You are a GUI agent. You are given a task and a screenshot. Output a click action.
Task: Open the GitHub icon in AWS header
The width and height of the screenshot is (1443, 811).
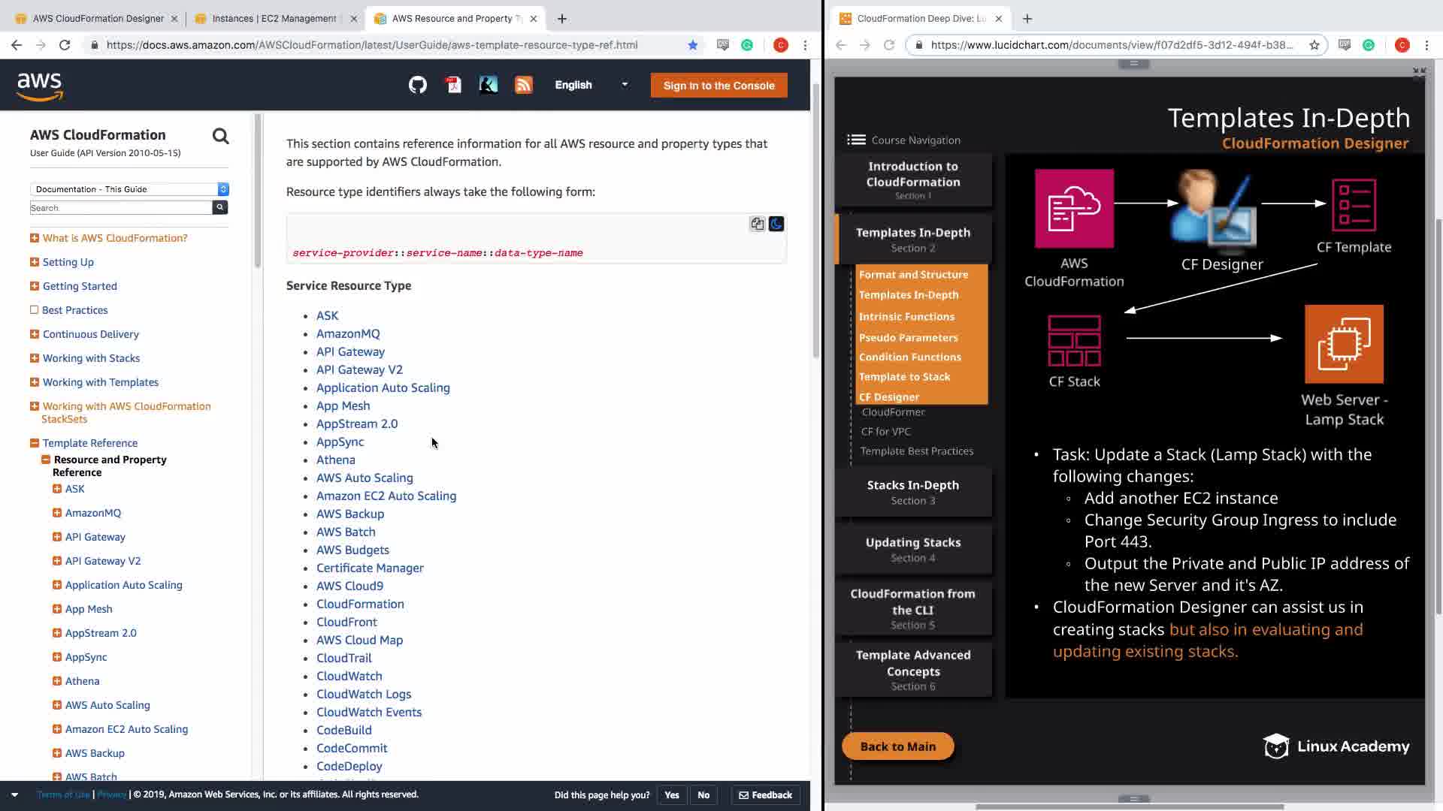pos(418,85)
